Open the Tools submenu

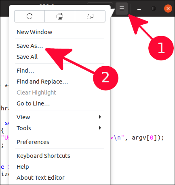pos(60,128)
